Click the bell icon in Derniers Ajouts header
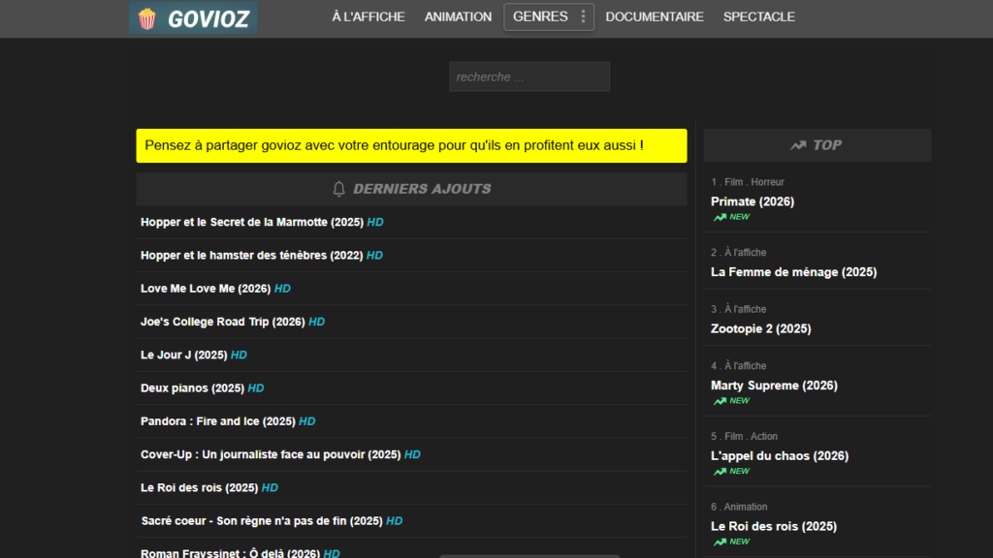The width and height of the screenshot is (993, 558). click(x=337, y=189)
